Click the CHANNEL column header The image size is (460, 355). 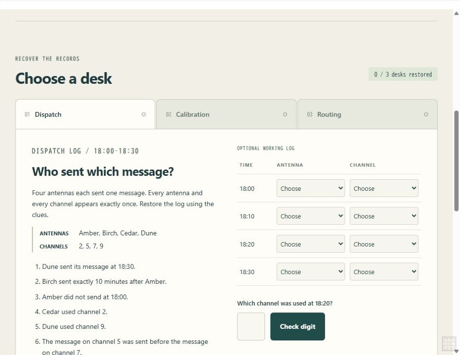coord(363,165)
